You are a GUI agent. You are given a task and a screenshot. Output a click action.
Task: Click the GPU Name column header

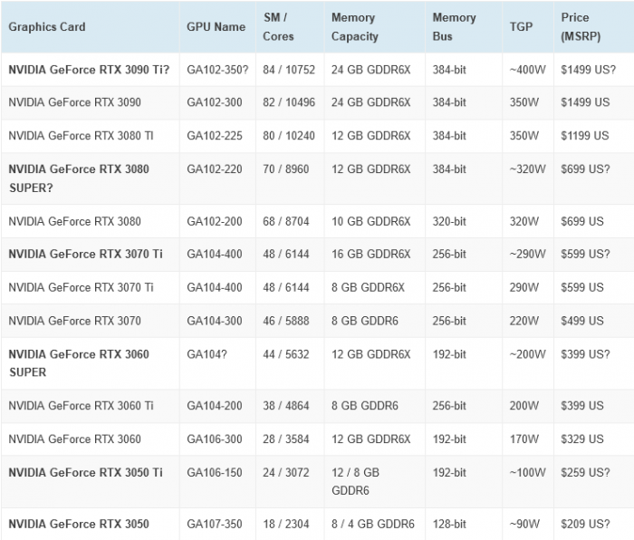click(216, 27)
